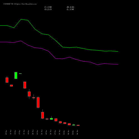Click the CGPOWER 730 CE Options chart title
The height and width of the screenshot is (139, 139).
click(20, 4)
